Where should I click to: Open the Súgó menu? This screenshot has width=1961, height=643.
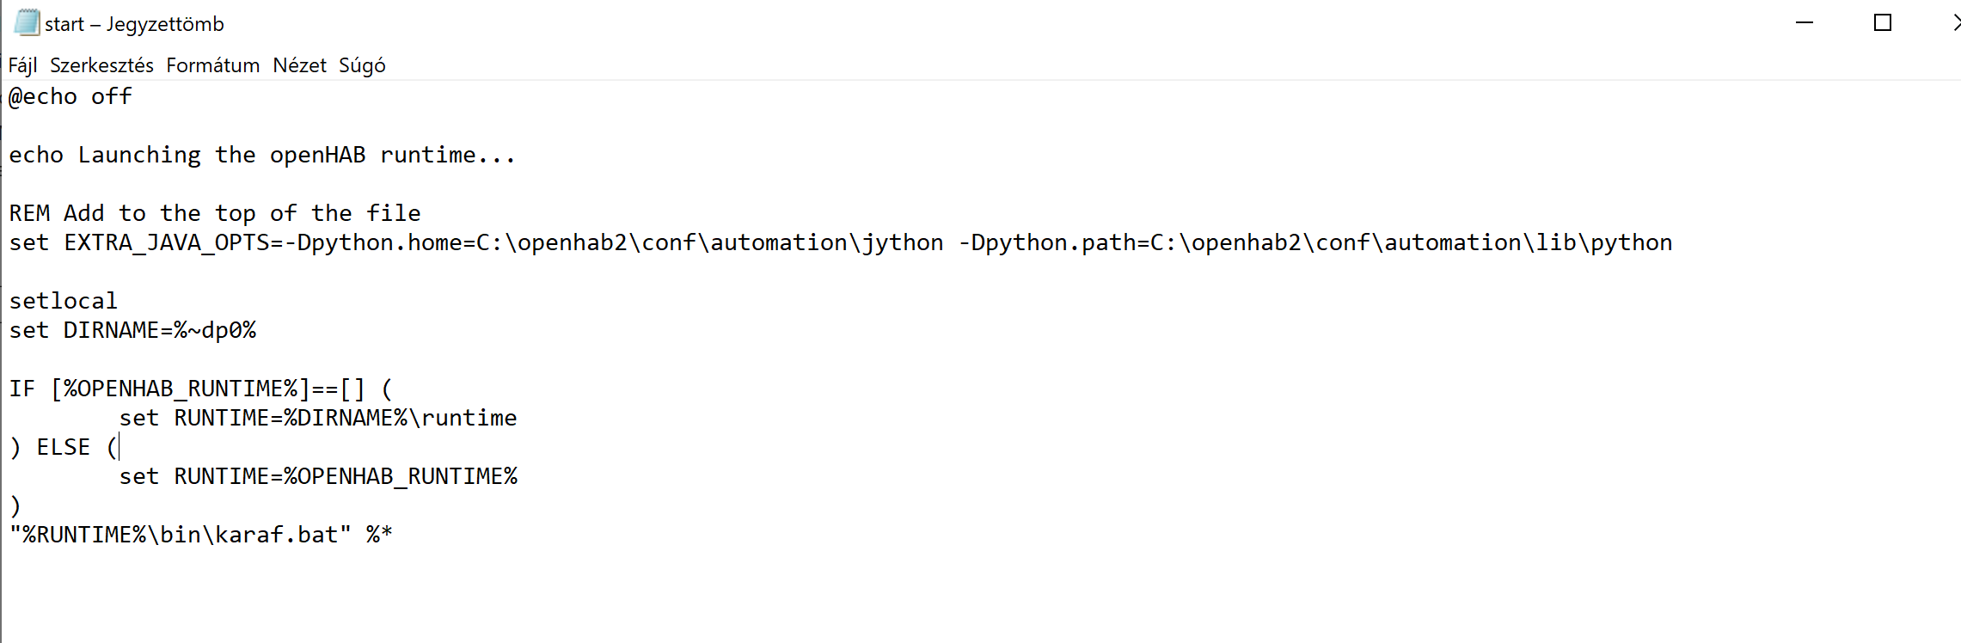[x=362, y=65]
